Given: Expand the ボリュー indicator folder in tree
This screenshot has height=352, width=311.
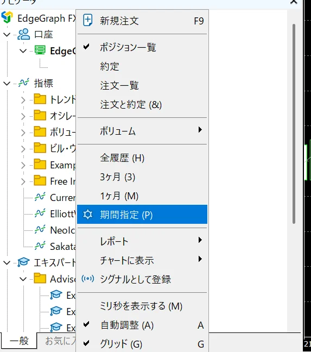Looking at the screenshot, I should [x=23, y=133].
